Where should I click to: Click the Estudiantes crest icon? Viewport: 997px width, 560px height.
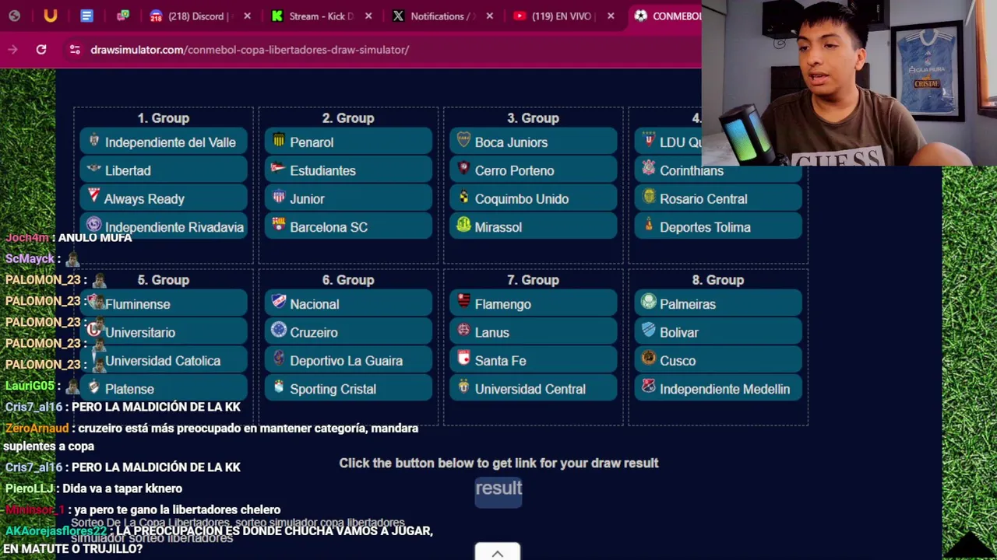pos(279,169)
